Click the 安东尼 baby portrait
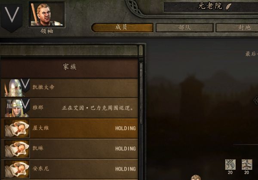 17,169
